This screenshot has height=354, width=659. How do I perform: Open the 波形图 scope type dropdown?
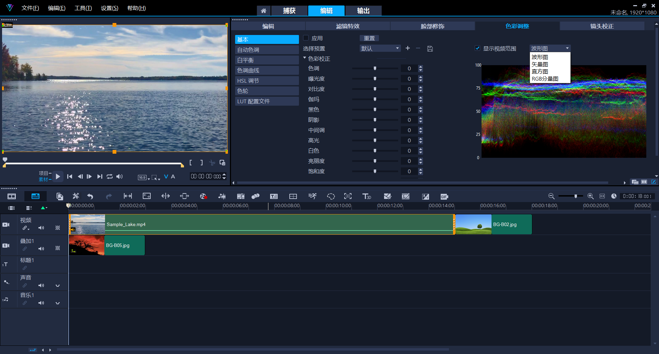coord(550,48)
